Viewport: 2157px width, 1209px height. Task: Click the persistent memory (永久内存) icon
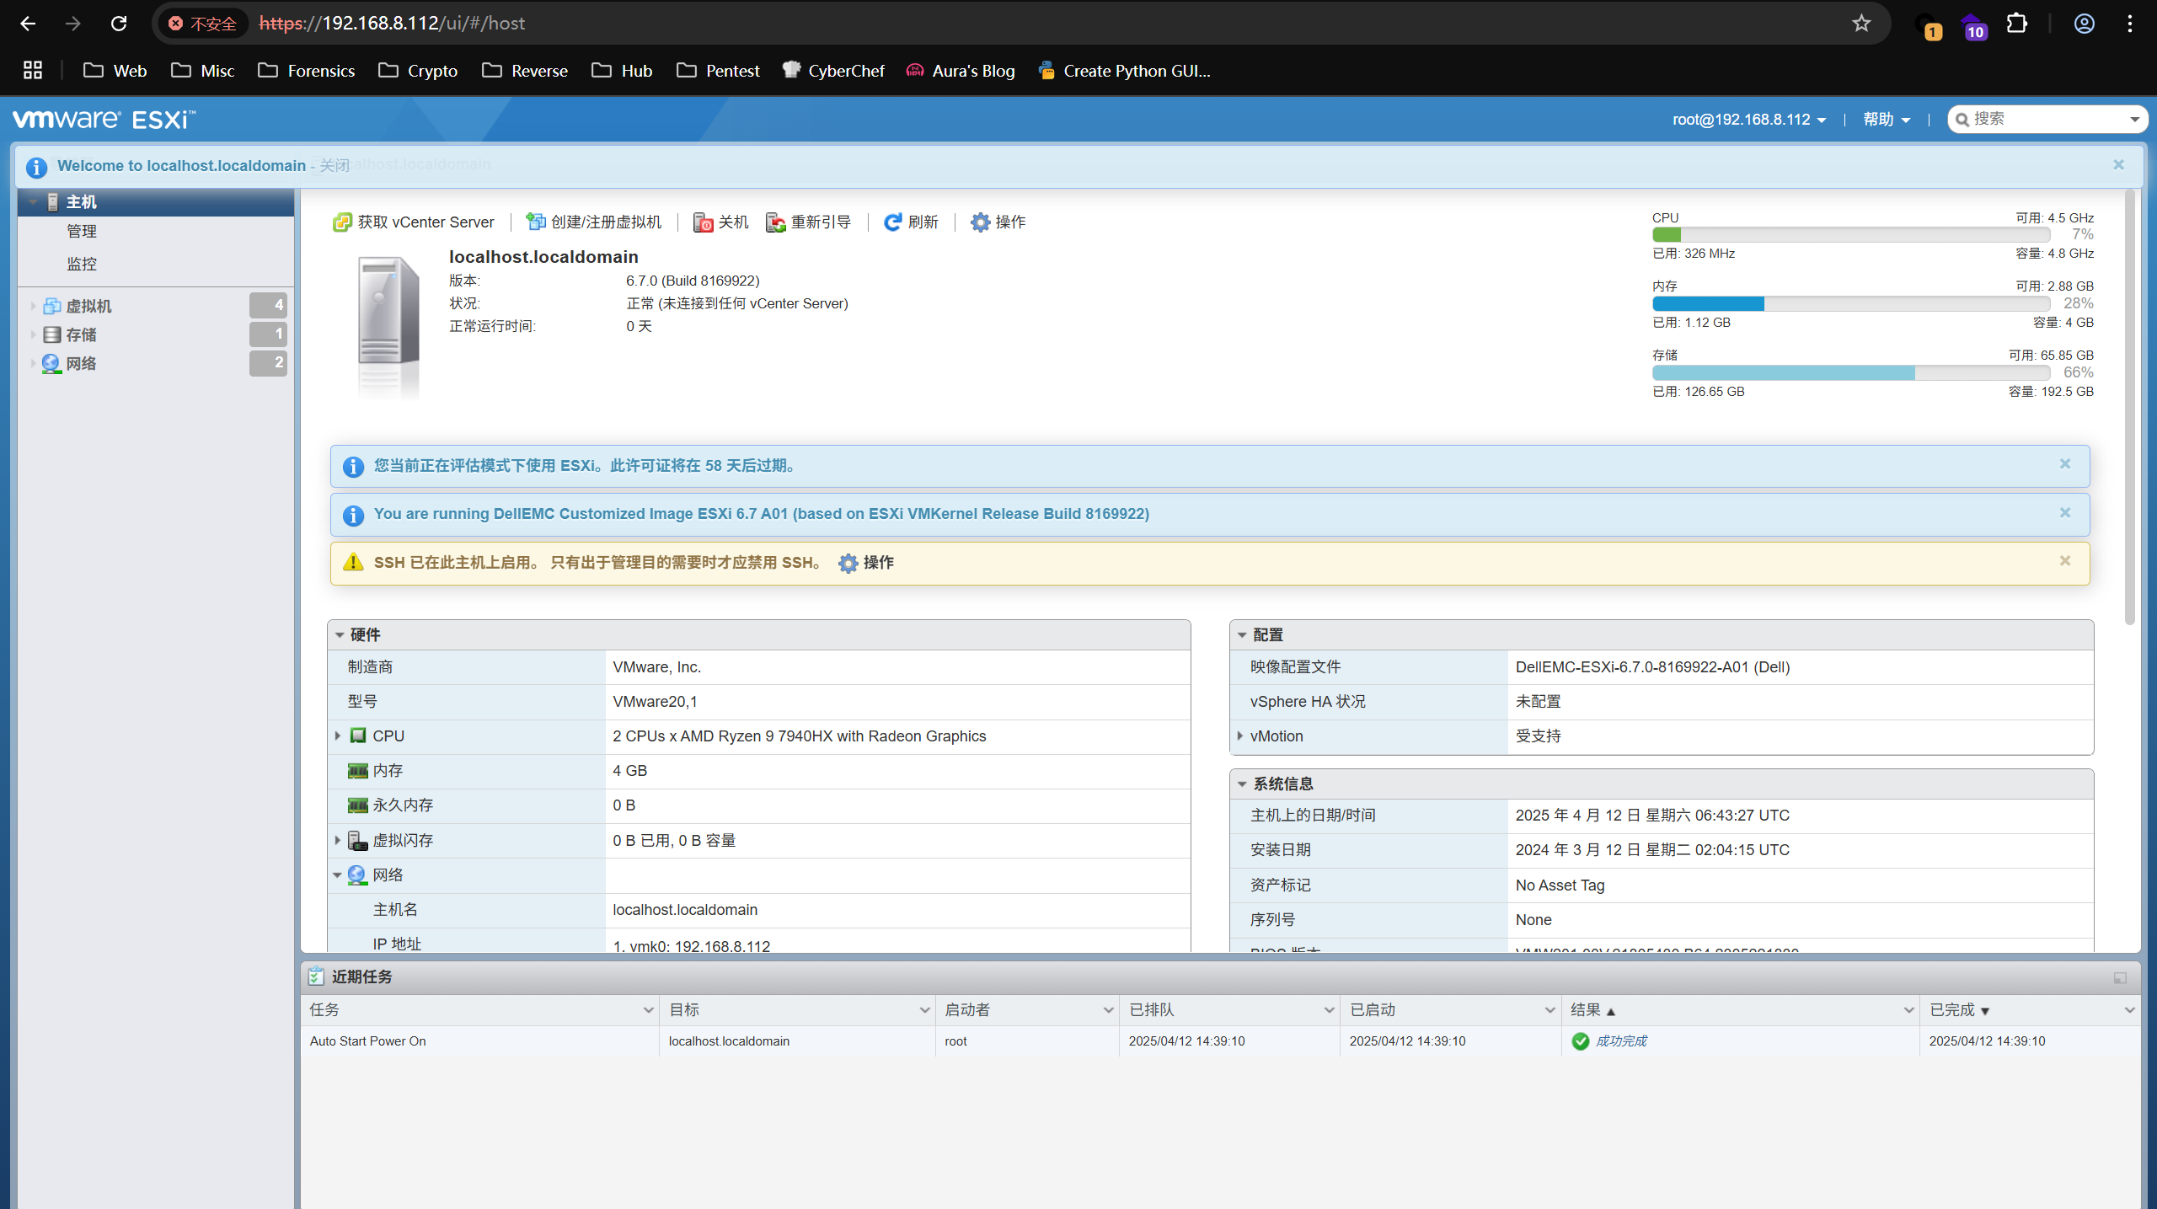click(358, 805)
